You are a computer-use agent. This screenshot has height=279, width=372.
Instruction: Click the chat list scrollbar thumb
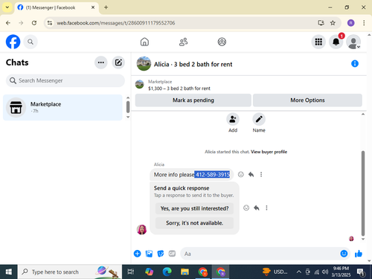[128, 107]
